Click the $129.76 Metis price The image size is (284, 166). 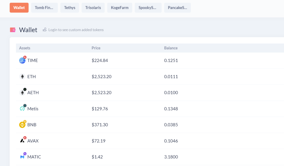[100, 109]
